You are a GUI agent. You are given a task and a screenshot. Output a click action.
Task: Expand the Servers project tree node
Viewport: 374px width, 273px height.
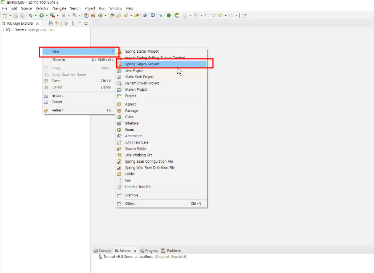point(3,30)
